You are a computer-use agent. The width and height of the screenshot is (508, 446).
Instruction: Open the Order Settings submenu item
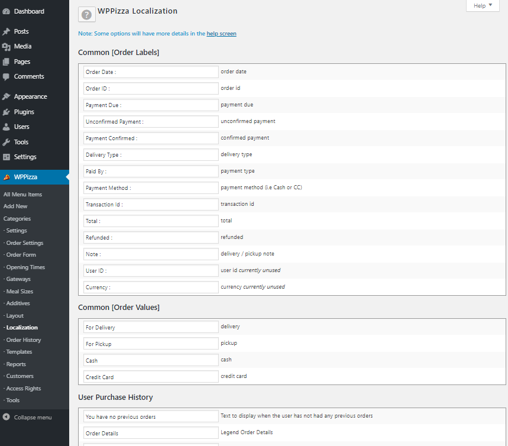point(24,243)
